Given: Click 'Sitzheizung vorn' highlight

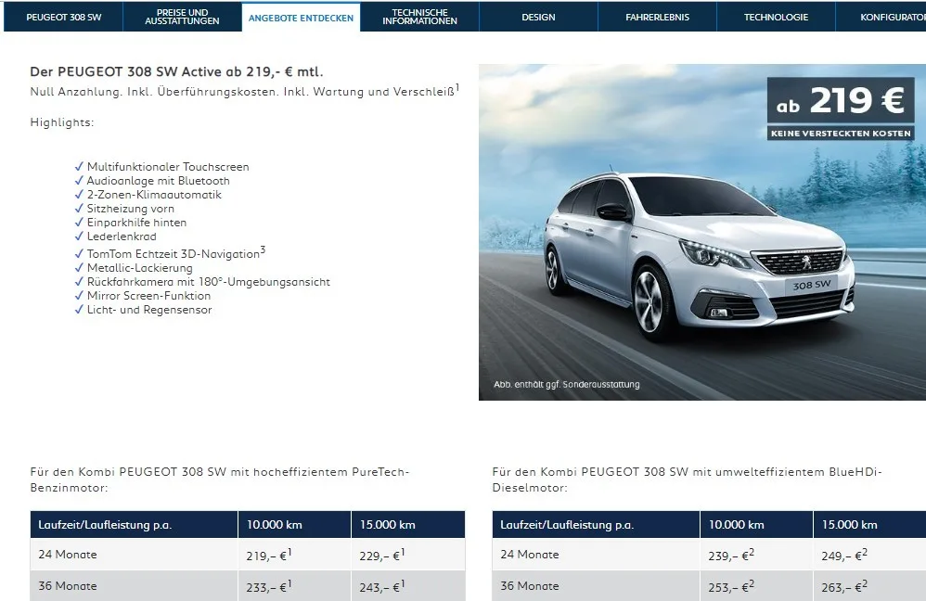Looking at the screenshot, I should [x=131, y=209].
